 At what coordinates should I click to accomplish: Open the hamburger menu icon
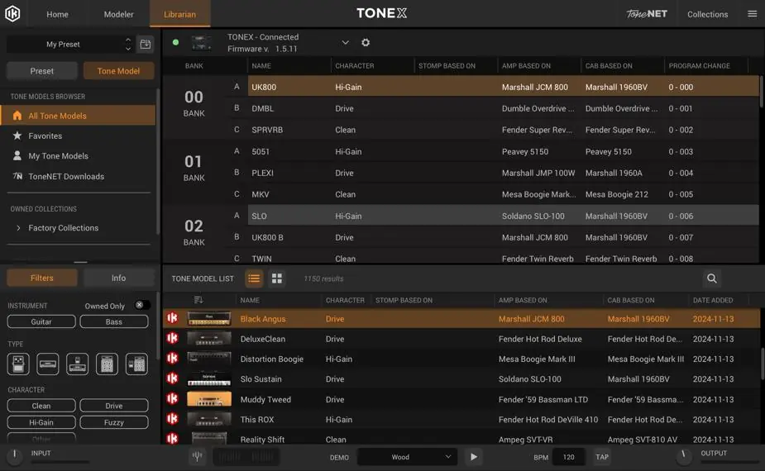753,14
